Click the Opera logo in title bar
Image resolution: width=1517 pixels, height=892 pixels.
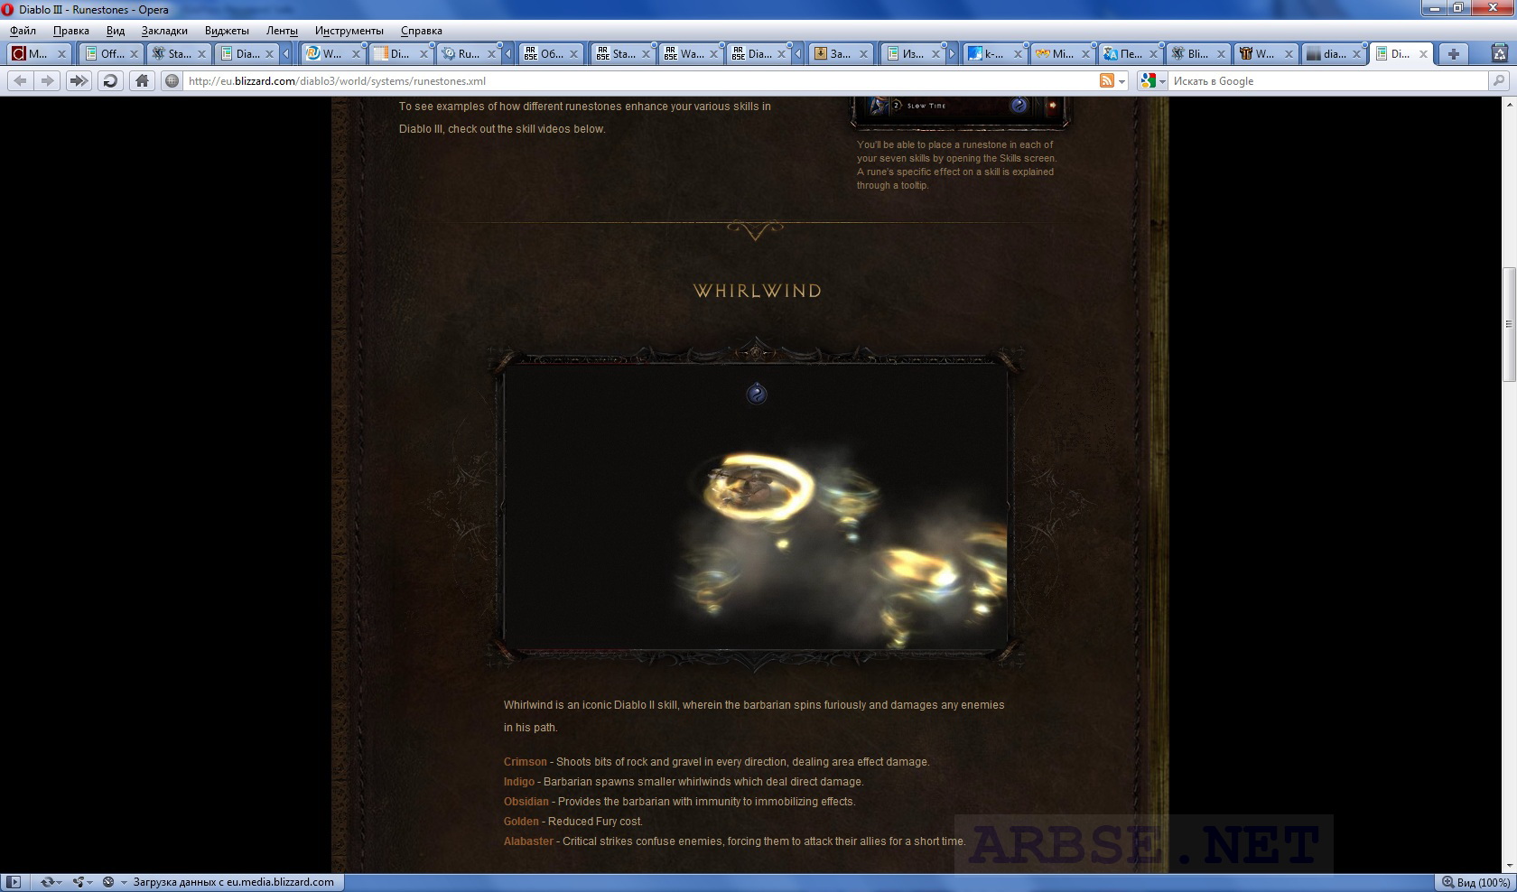(8, 9)
